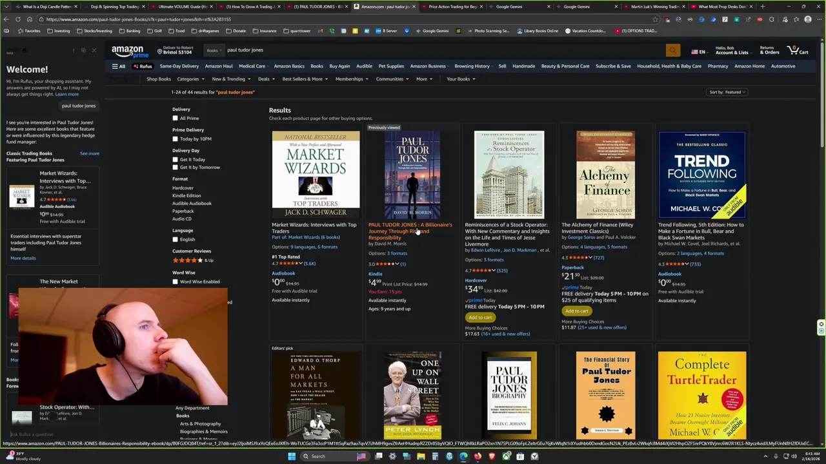Open Microsoft Edge from taskbar
Image resolution: width=826 pixels, height=464 pixels.
463,456
